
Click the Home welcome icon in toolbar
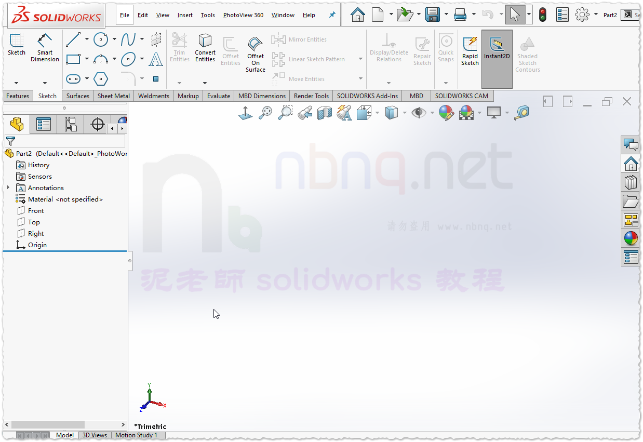click(357, 15)
